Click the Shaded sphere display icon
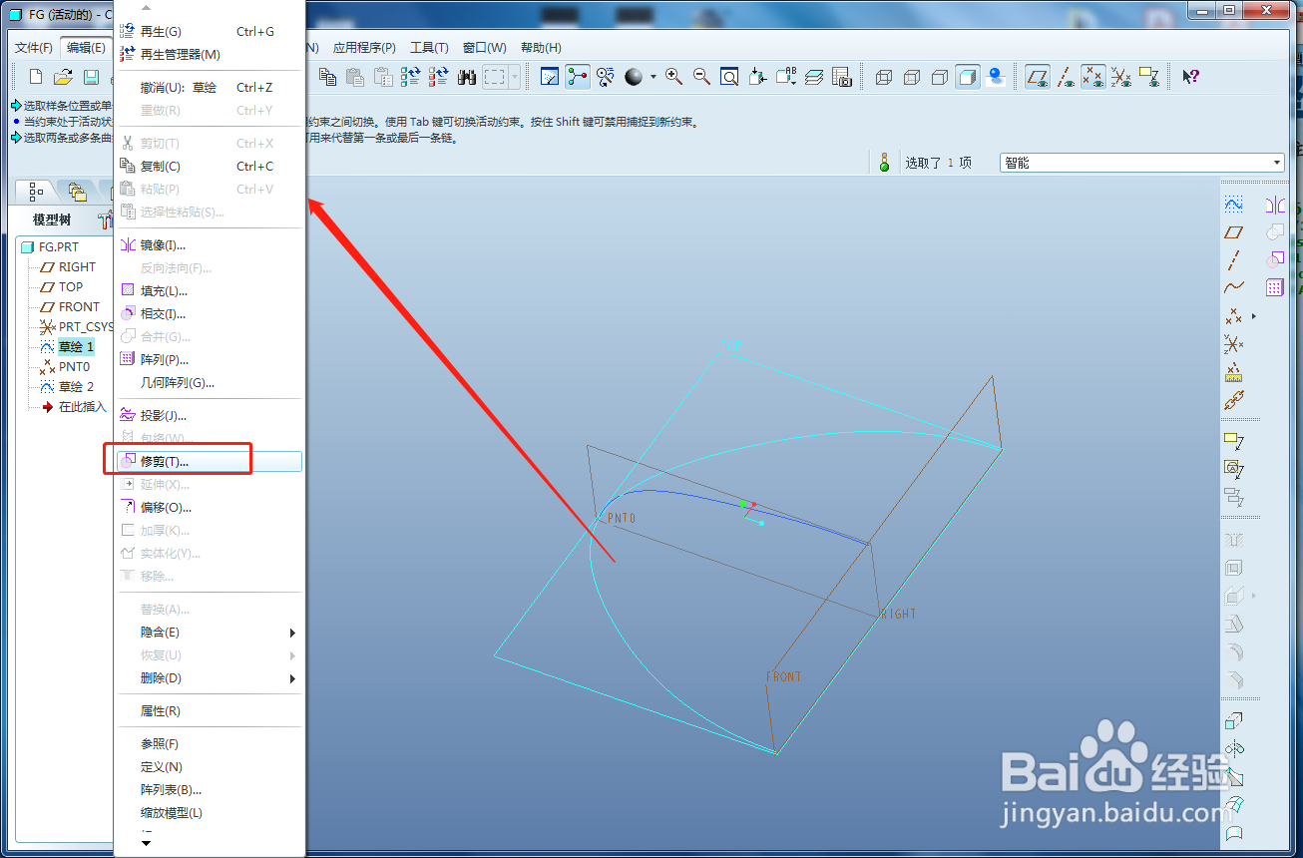This screenshot has height=858, width=1303. (x=634, y=77)
